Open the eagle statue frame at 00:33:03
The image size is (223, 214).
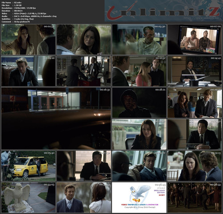click(28, 197)
